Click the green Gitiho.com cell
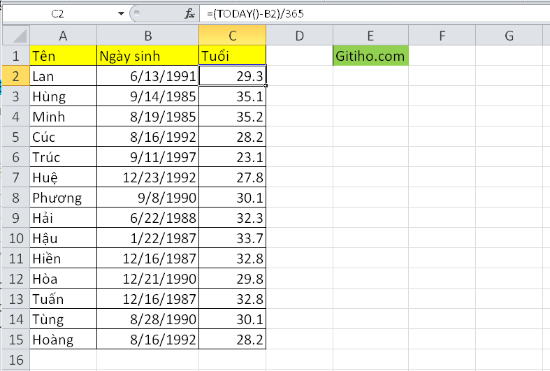This screenshot has width=550, height=371. coord(371,56)
